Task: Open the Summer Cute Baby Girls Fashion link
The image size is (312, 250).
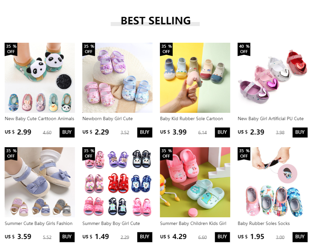Action: [38, 223]
